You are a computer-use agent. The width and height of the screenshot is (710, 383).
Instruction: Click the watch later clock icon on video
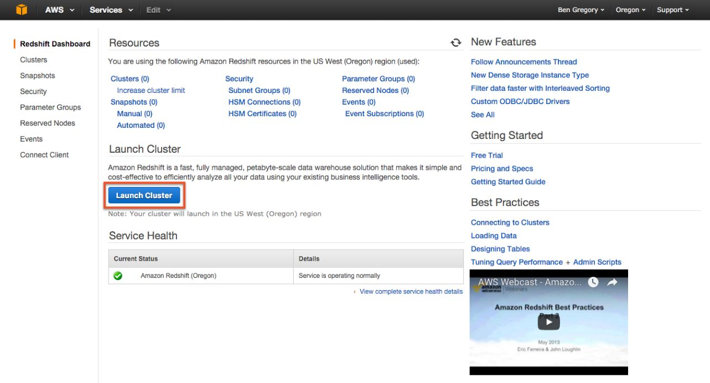(593, 282)
